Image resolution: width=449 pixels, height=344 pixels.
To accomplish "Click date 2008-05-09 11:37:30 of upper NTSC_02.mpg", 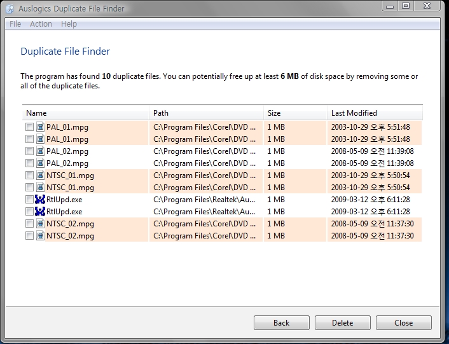I will pos(373,224).
